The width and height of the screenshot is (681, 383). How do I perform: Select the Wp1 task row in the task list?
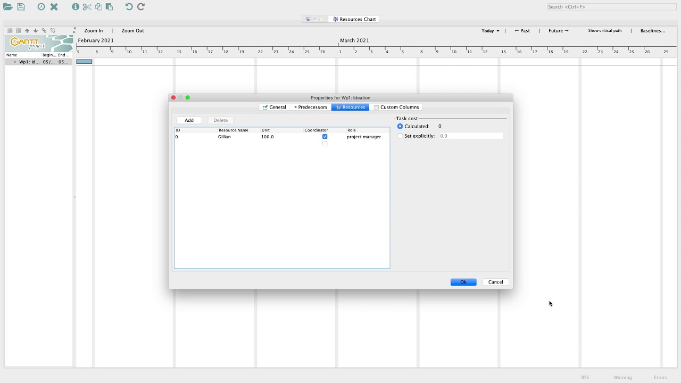click(39, 62)
